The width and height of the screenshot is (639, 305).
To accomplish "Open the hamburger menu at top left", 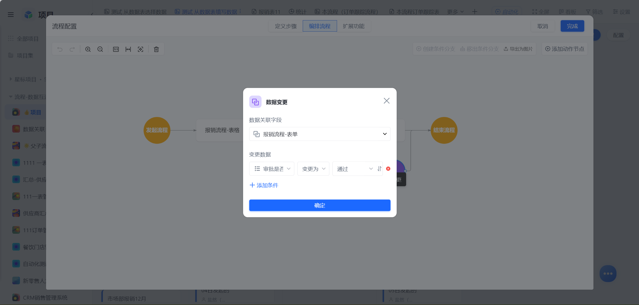I will coord(11,15).
